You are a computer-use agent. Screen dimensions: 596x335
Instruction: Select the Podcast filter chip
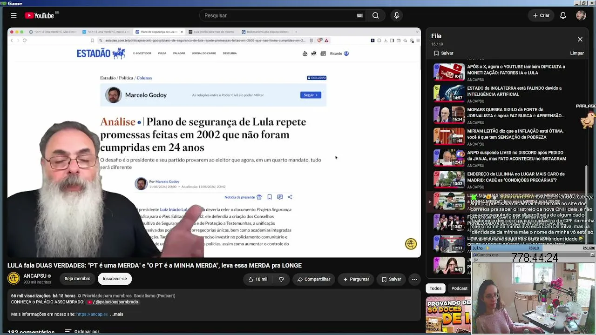pyautogui.click(x=459, y=288)
